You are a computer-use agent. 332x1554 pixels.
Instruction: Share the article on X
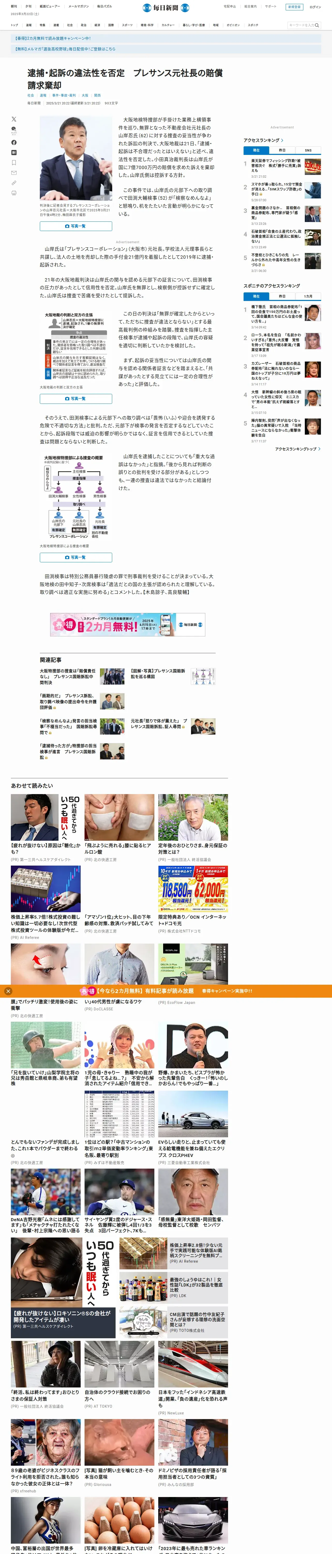pos(14,119)
